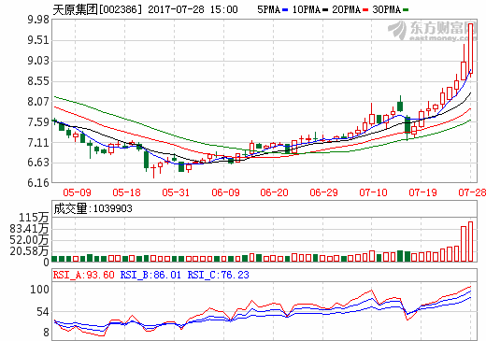Click the green 30PMA color marker
486x341 pixels.
(x=406, y=10)
